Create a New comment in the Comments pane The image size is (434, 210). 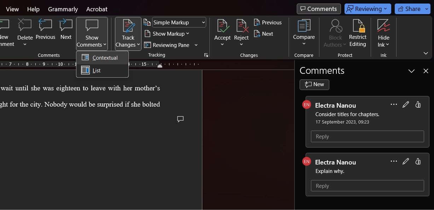[314, 84]
